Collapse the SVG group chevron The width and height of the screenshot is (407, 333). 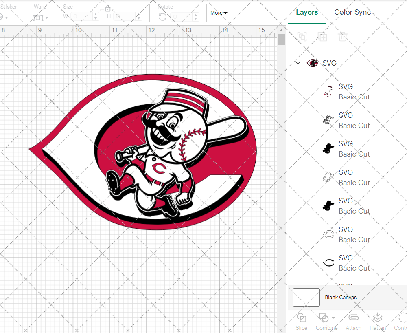(298, 63)
